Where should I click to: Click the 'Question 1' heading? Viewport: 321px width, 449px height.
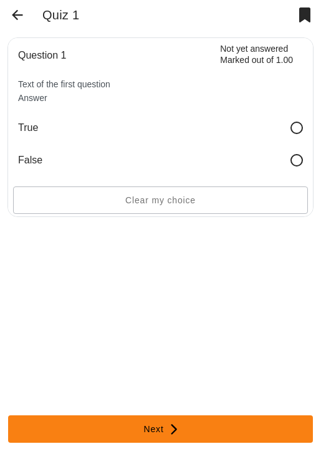(42, 55)
